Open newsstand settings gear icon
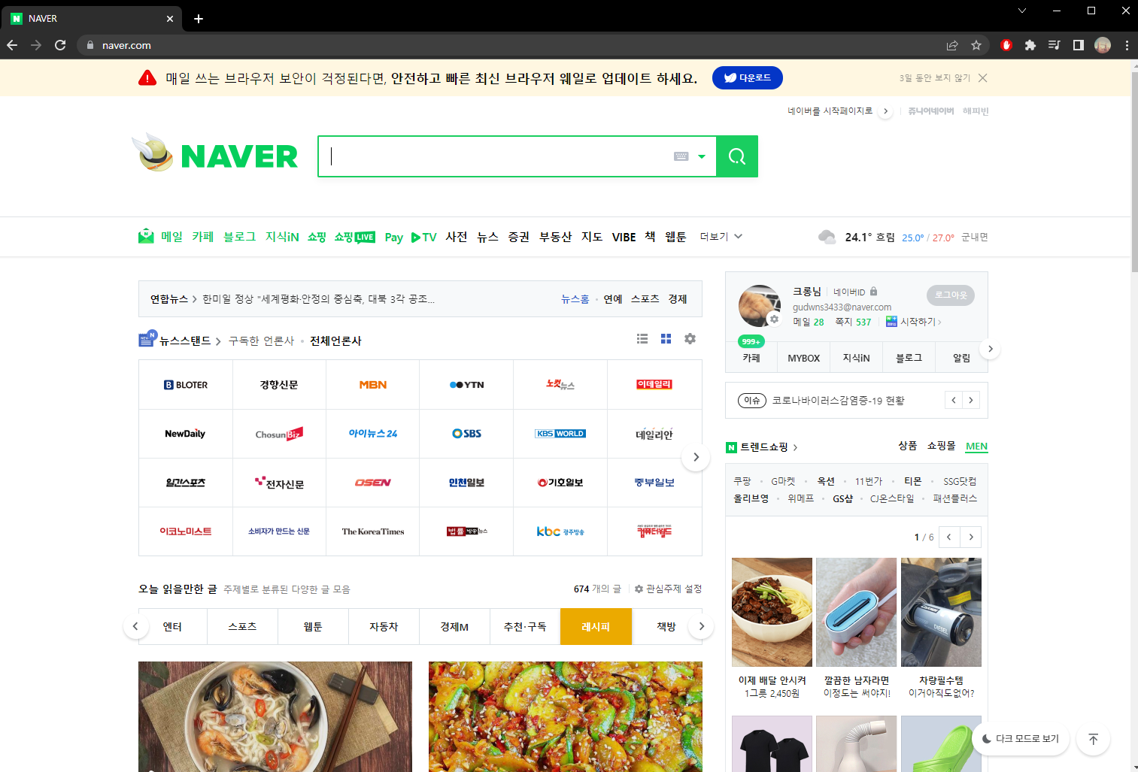The width and height of the screenshot is (1138, 772). click(690, 339)
